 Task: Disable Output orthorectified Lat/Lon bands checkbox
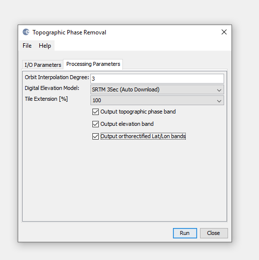coord(95,136)
